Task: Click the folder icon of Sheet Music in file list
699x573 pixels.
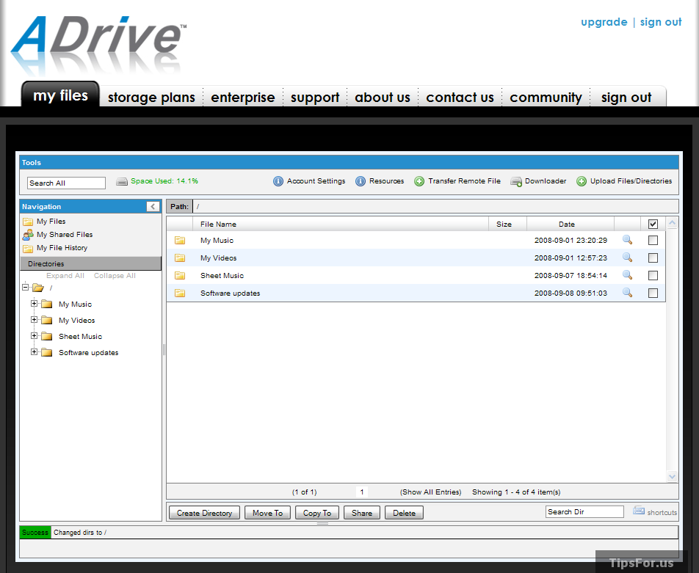Action: coord(180,275)
